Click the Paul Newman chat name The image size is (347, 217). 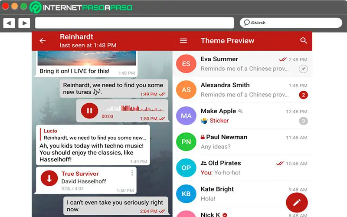(226, 137)
